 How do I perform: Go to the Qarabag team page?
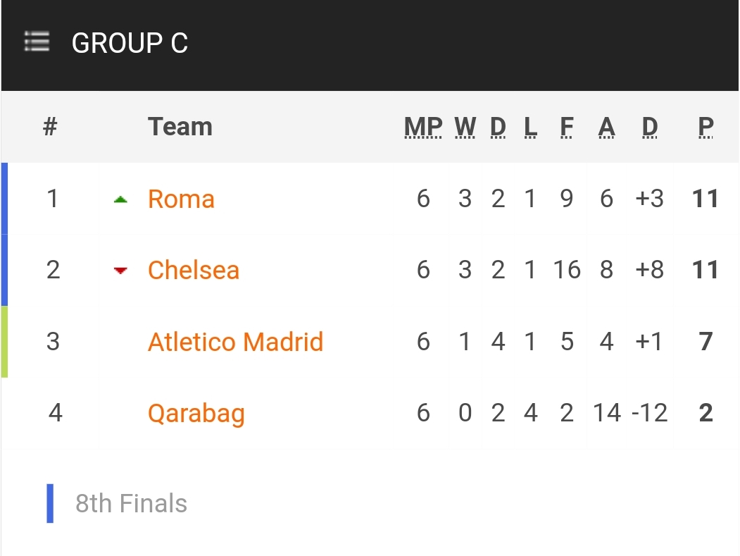(196, 413)
